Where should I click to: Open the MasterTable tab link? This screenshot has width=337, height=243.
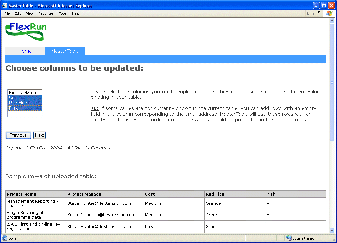65,51
